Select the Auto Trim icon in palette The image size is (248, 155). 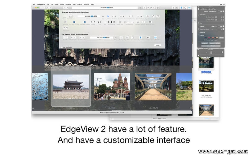[108, 16]
